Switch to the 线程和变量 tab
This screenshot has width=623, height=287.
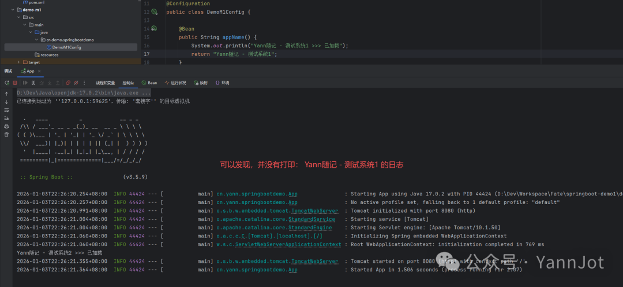coord(106,83)
